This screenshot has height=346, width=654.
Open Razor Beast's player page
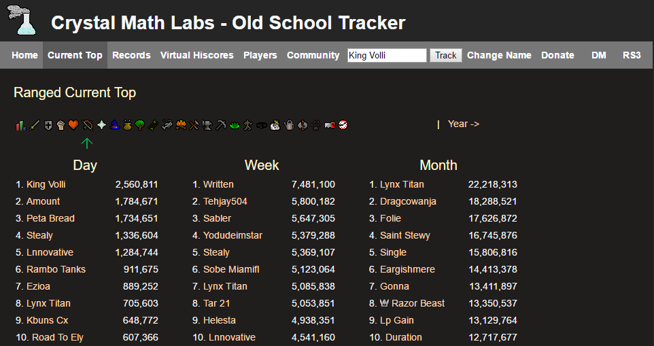point(418,303)
